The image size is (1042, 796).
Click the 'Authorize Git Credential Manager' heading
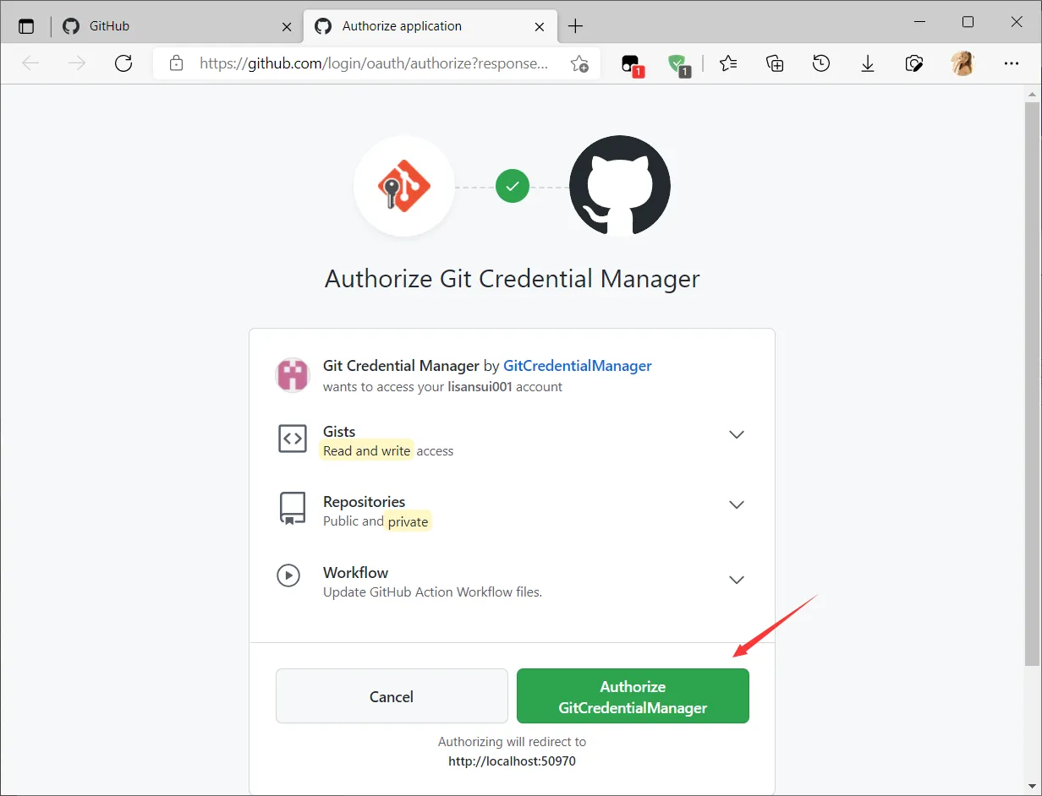[513, 279]
